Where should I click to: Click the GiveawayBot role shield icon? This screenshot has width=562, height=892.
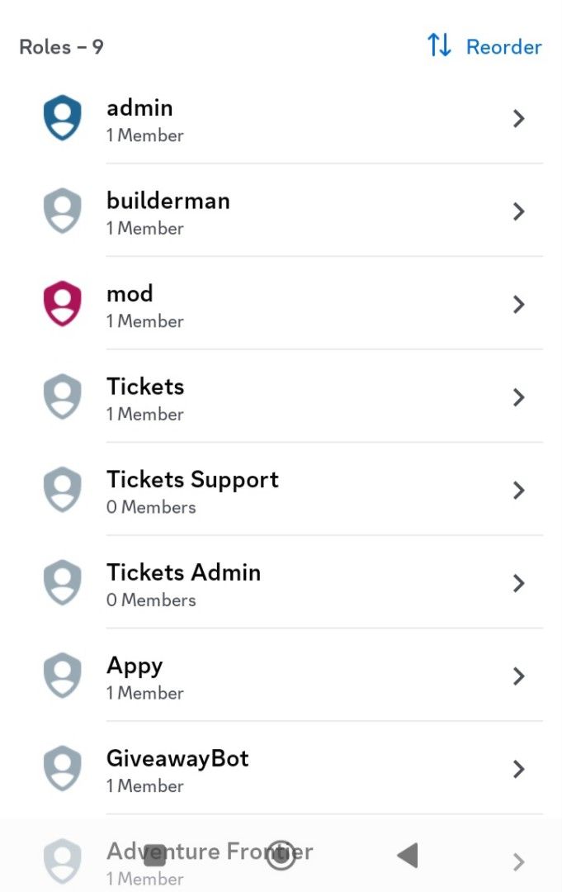coord(61,769)
